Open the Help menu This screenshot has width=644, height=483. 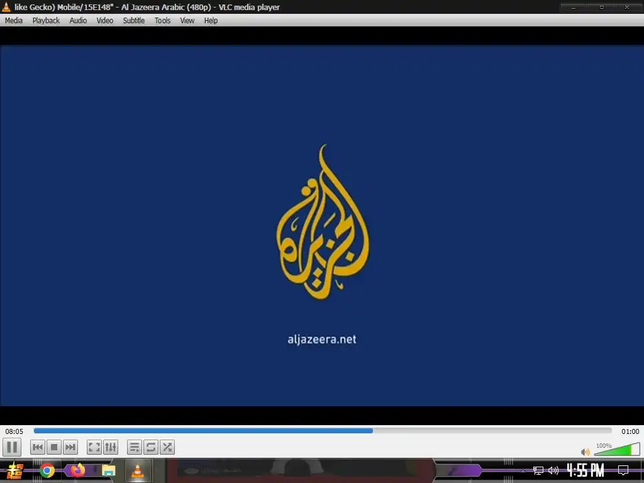coord(211,21)
